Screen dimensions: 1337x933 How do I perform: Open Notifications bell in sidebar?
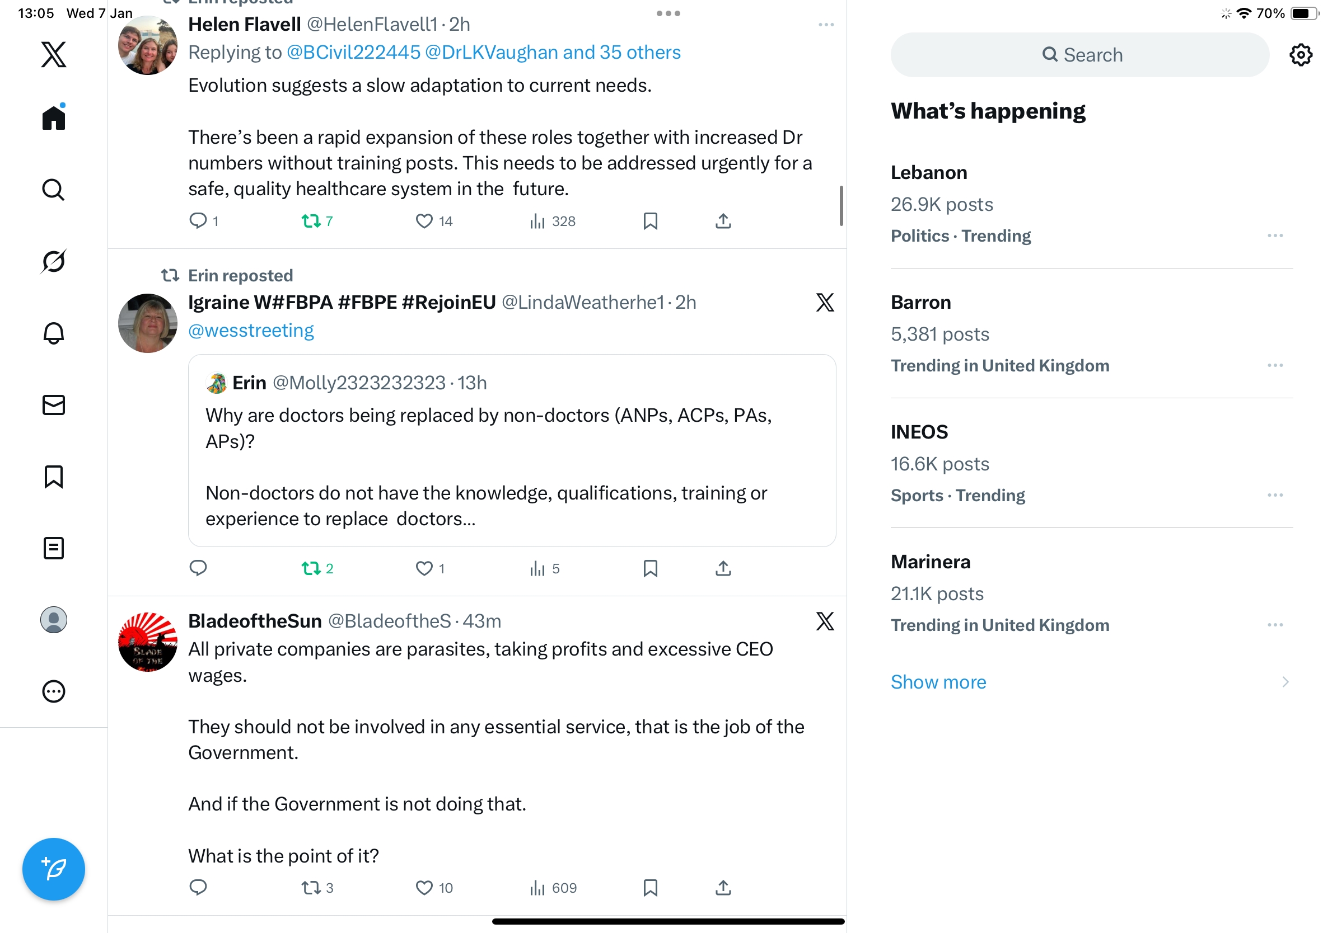coord(54,333)
